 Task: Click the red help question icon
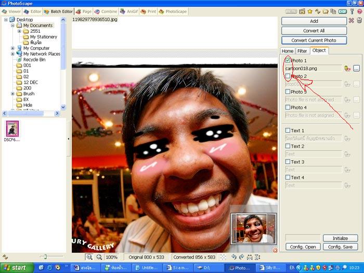360,11
